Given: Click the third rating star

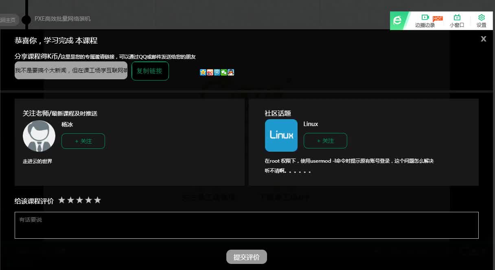Looking at the screenshot, I should click(81, 200).
